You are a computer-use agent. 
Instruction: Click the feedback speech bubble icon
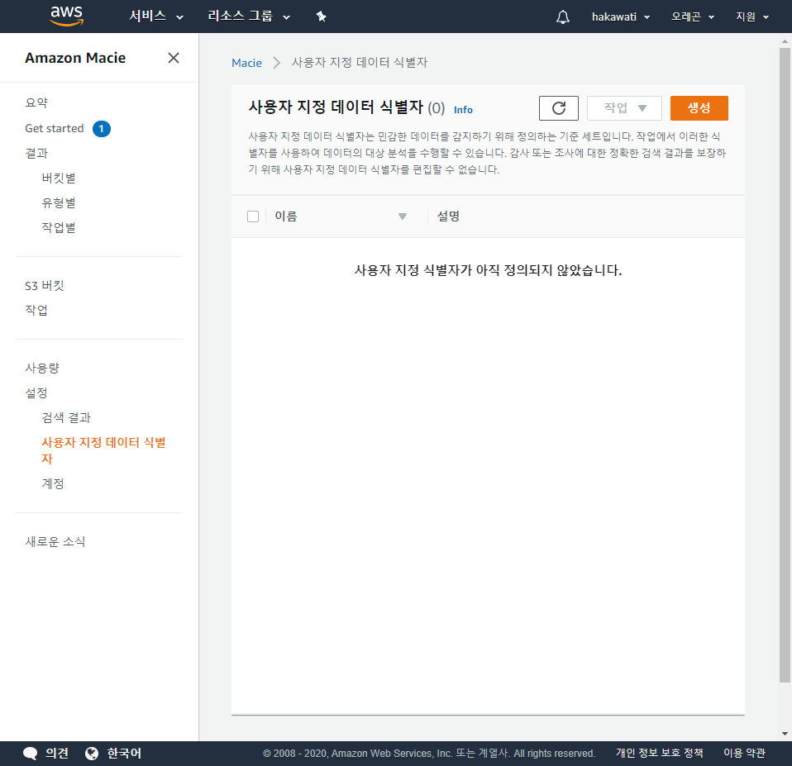(x=31, y=754)
